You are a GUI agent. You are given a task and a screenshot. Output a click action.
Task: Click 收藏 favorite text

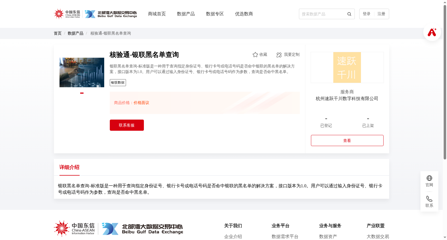click(x=263, y=55)
